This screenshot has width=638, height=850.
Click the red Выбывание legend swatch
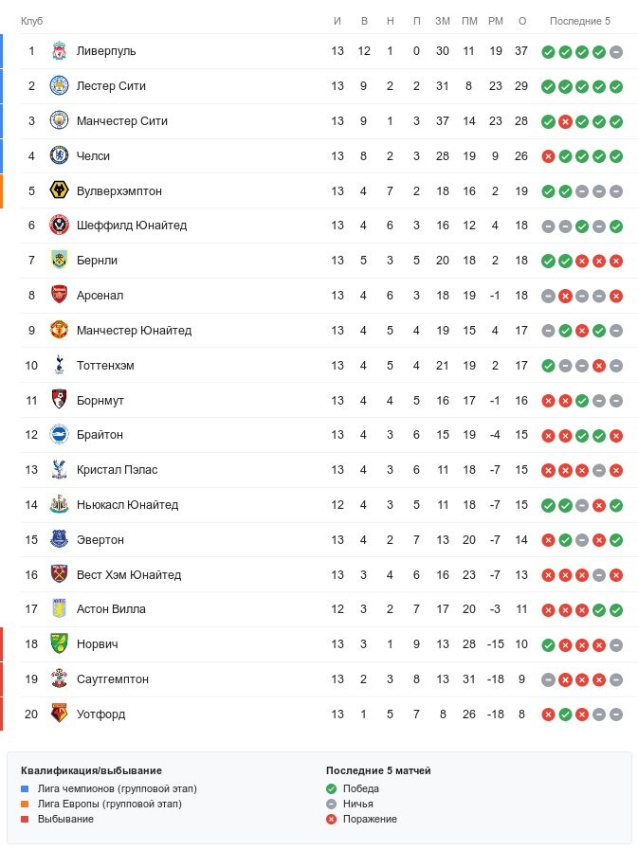25,819
